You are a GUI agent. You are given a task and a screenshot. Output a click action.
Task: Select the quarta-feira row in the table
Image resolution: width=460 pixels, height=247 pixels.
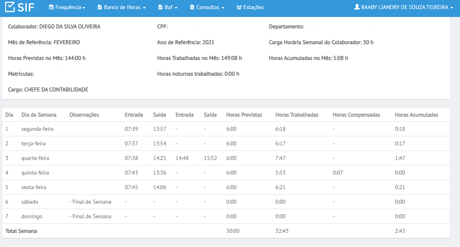click(x=226, y=158)
